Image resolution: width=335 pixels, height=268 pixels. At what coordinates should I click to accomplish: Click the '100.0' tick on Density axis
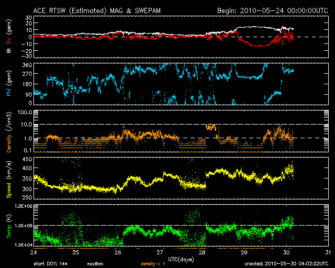click(25, 113)
